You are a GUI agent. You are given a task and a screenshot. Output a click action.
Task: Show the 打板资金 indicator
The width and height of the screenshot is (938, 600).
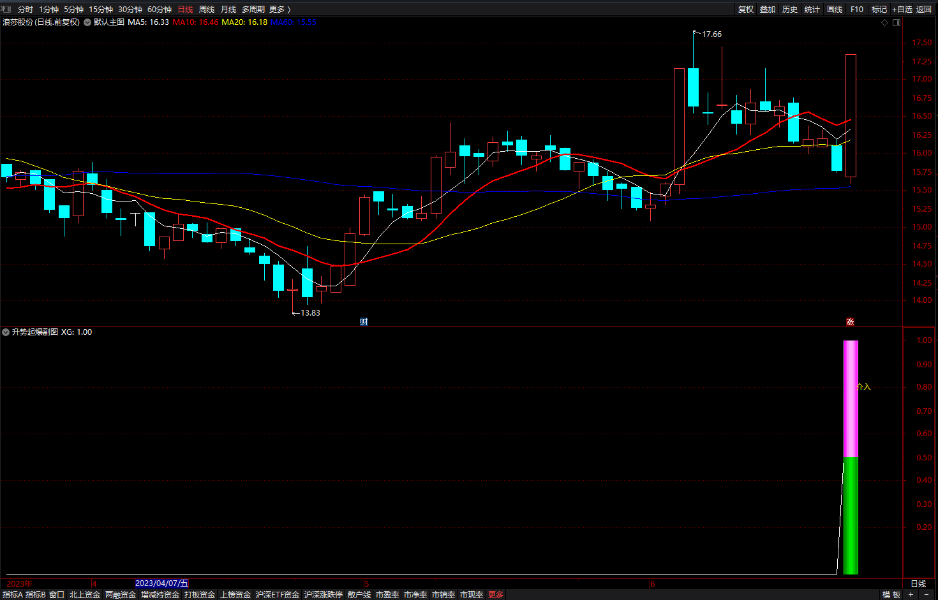pyautogui.click(x=200, y=595)
